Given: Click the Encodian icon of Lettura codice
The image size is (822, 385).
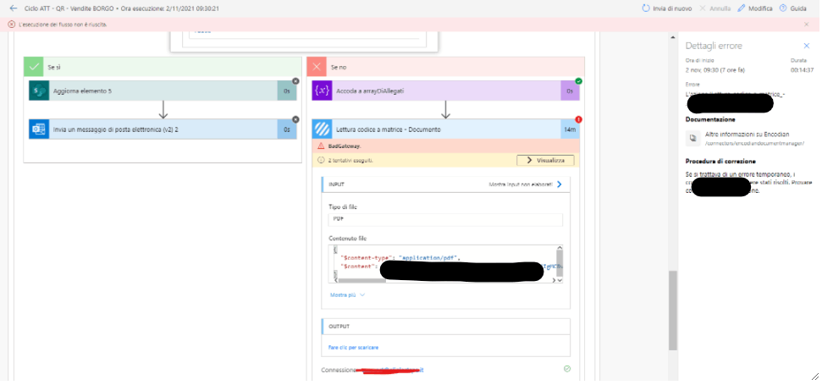Looking at the screenshot, I should tap(322, 129).
